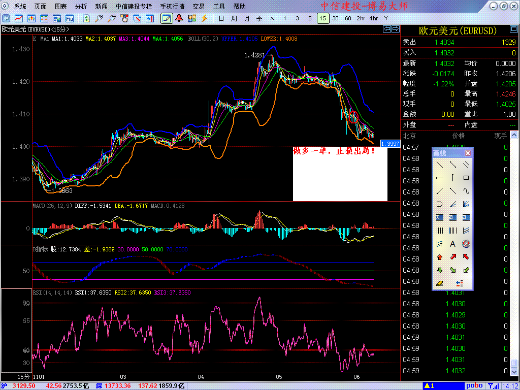Select the 5 minute timeframe

(x=310, y=18)
